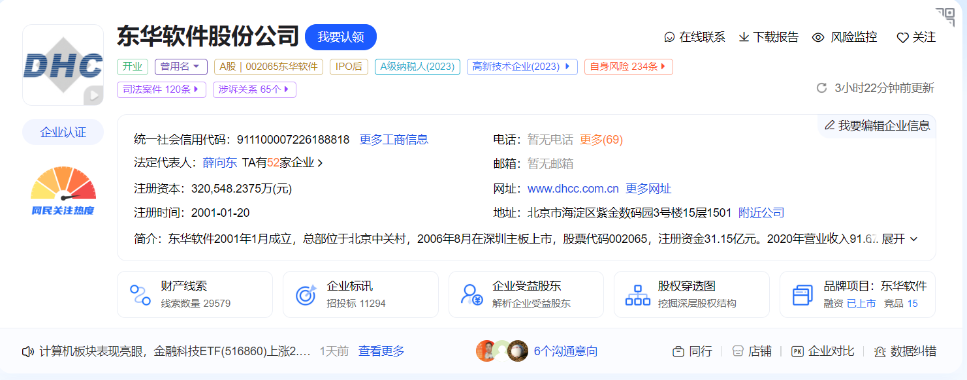
Task: Click the 统一社会信用代码 number
Action: click(293, 139)
